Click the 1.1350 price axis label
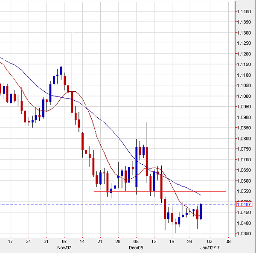The width and height of the screenshot is (256, 253). click(244, 22)
